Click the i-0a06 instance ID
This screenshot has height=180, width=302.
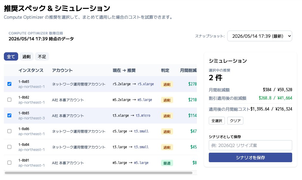coord(24,129)
